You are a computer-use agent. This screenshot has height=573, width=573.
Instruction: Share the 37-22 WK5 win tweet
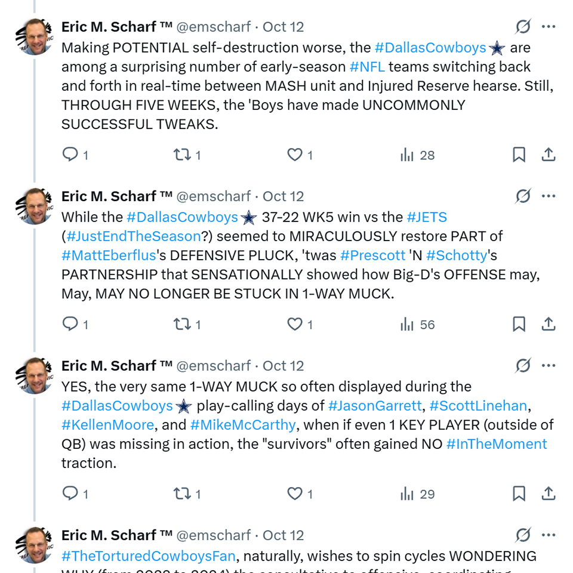click(549, 325)
